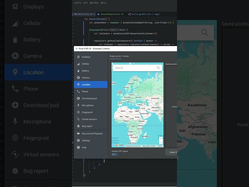
Task: Click 'val sensorData = remember' code line
Action: coord(132,23)
